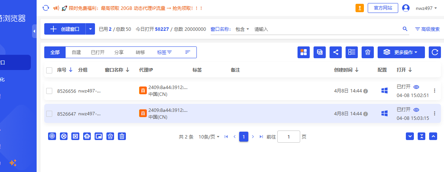Click the list layout icon in toolbar
The image size is (444, 172).
[352, 52]
